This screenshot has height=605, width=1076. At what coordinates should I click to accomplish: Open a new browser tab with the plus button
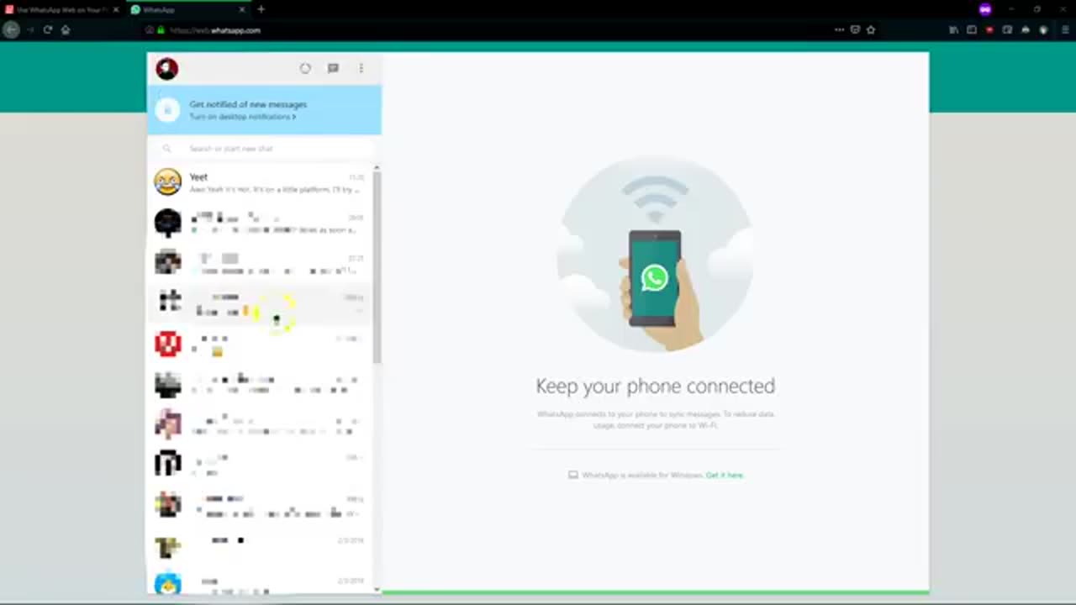click(261, 9)
